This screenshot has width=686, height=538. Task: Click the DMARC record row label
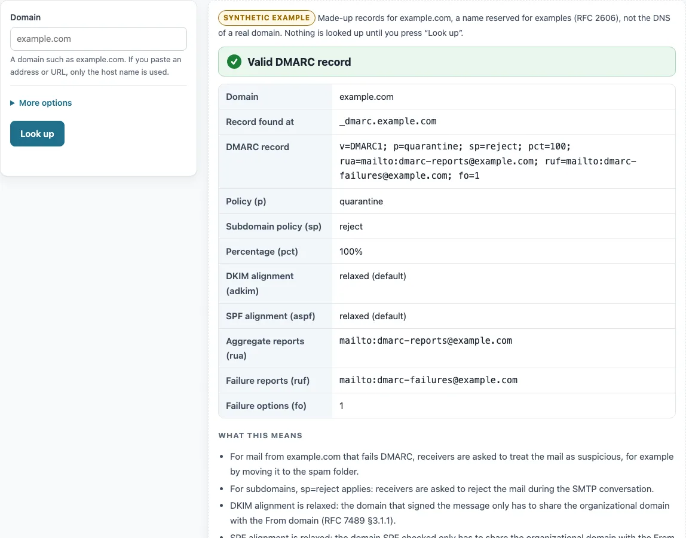258,147
